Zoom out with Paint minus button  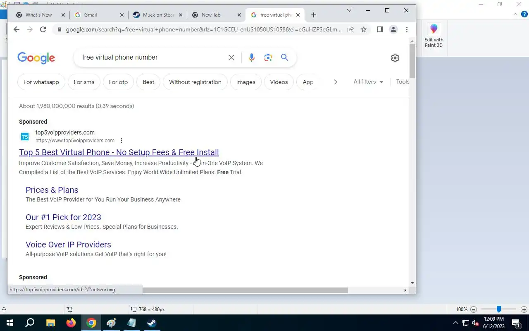click(x=474, y=309)
